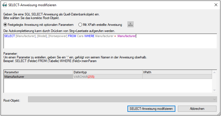This screenshot has height=116, width=221.
Task: Click the Datentyp column header
Action: (107, 72)
